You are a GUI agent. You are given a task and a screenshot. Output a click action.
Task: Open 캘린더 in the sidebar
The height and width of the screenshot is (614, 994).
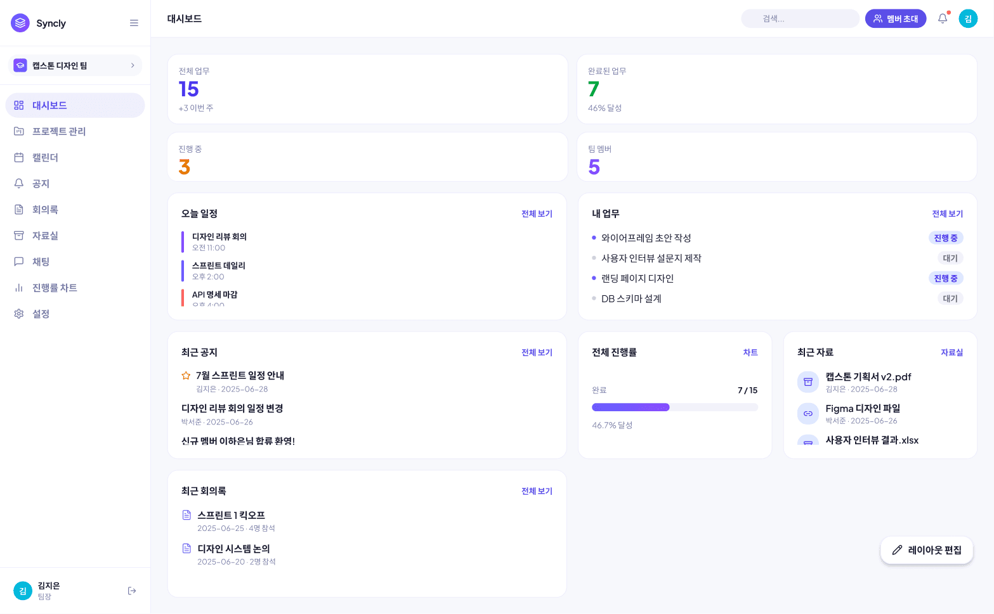point(75,157)
